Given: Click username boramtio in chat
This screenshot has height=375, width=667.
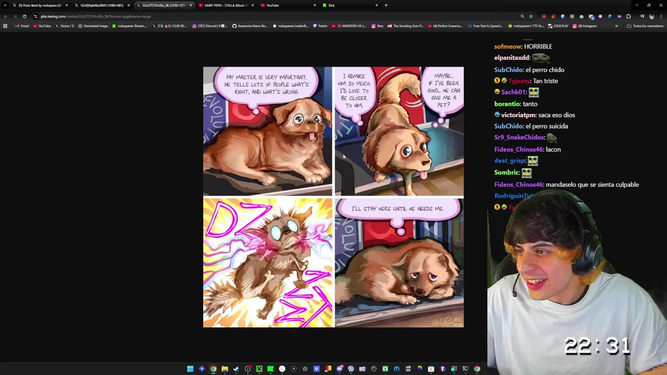Looking at the screenshot, I should coord(508,104).
